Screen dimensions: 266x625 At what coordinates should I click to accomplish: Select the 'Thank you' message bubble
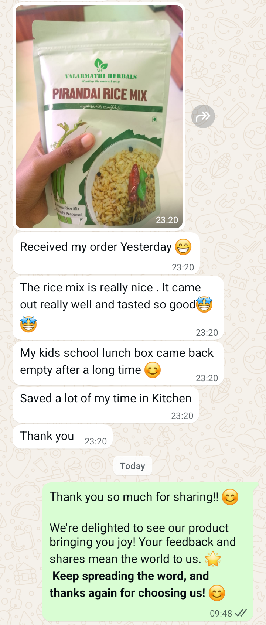62,437
